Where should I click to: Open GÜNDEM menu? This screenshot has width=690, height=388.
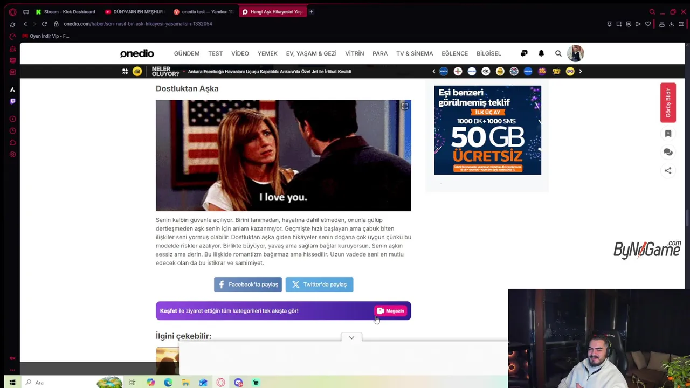tap(187, 53)
